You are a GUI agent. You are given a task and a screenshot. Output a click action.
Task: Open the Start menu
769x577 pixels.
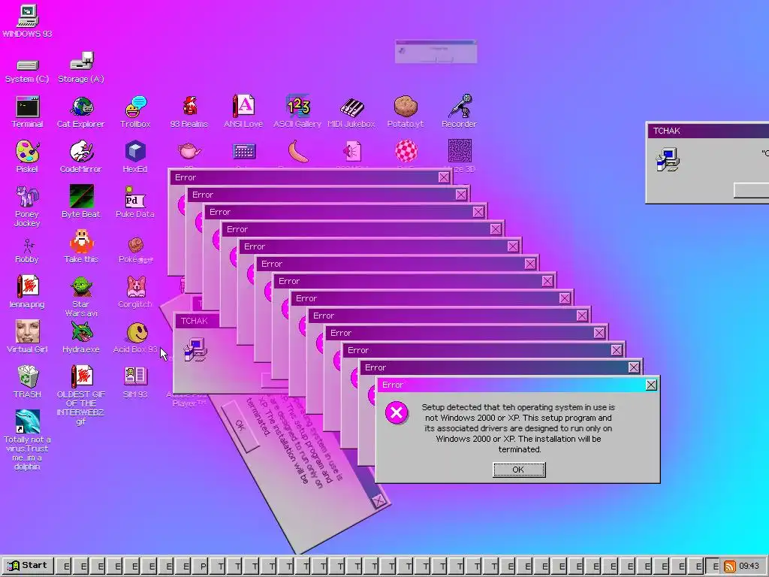tap(27, 565)
